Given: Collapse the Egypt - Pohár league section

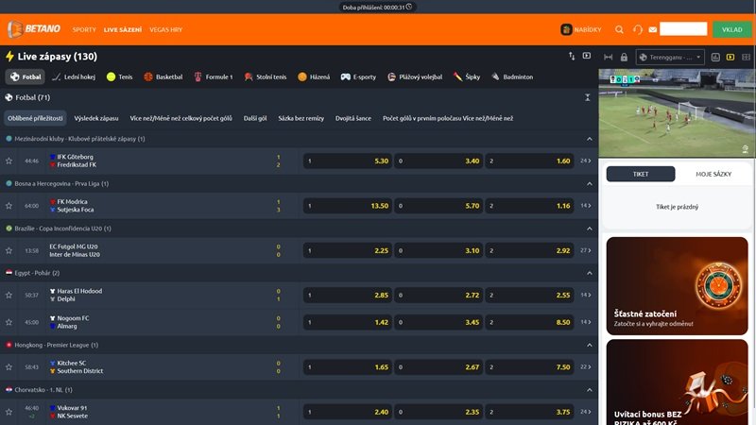Looking at the screenshot, I should point(589,273).
